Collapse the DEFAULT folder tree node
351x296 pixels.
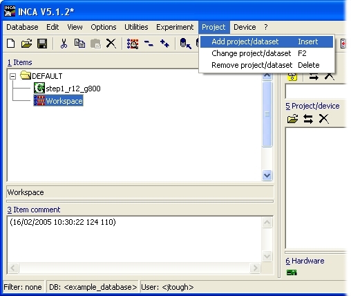tap(13, 76)
